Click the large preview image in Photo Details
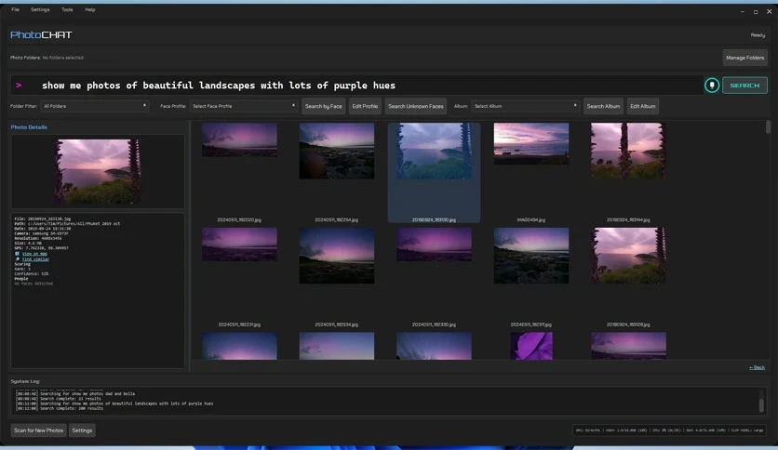The width and height of the screenshot is (778, 450). pos(98,171)
